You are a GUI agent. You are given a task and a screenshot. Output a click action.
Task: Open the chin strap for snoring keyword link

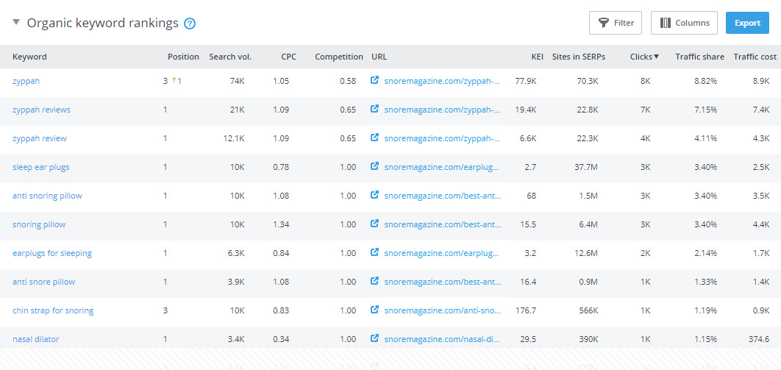[53, 310]
